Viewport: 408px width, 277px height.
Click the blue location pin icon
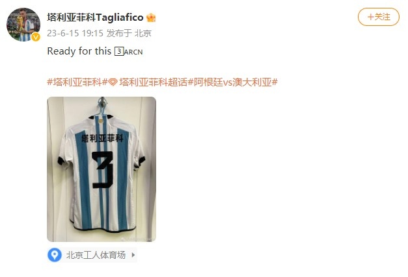point(55,255)
